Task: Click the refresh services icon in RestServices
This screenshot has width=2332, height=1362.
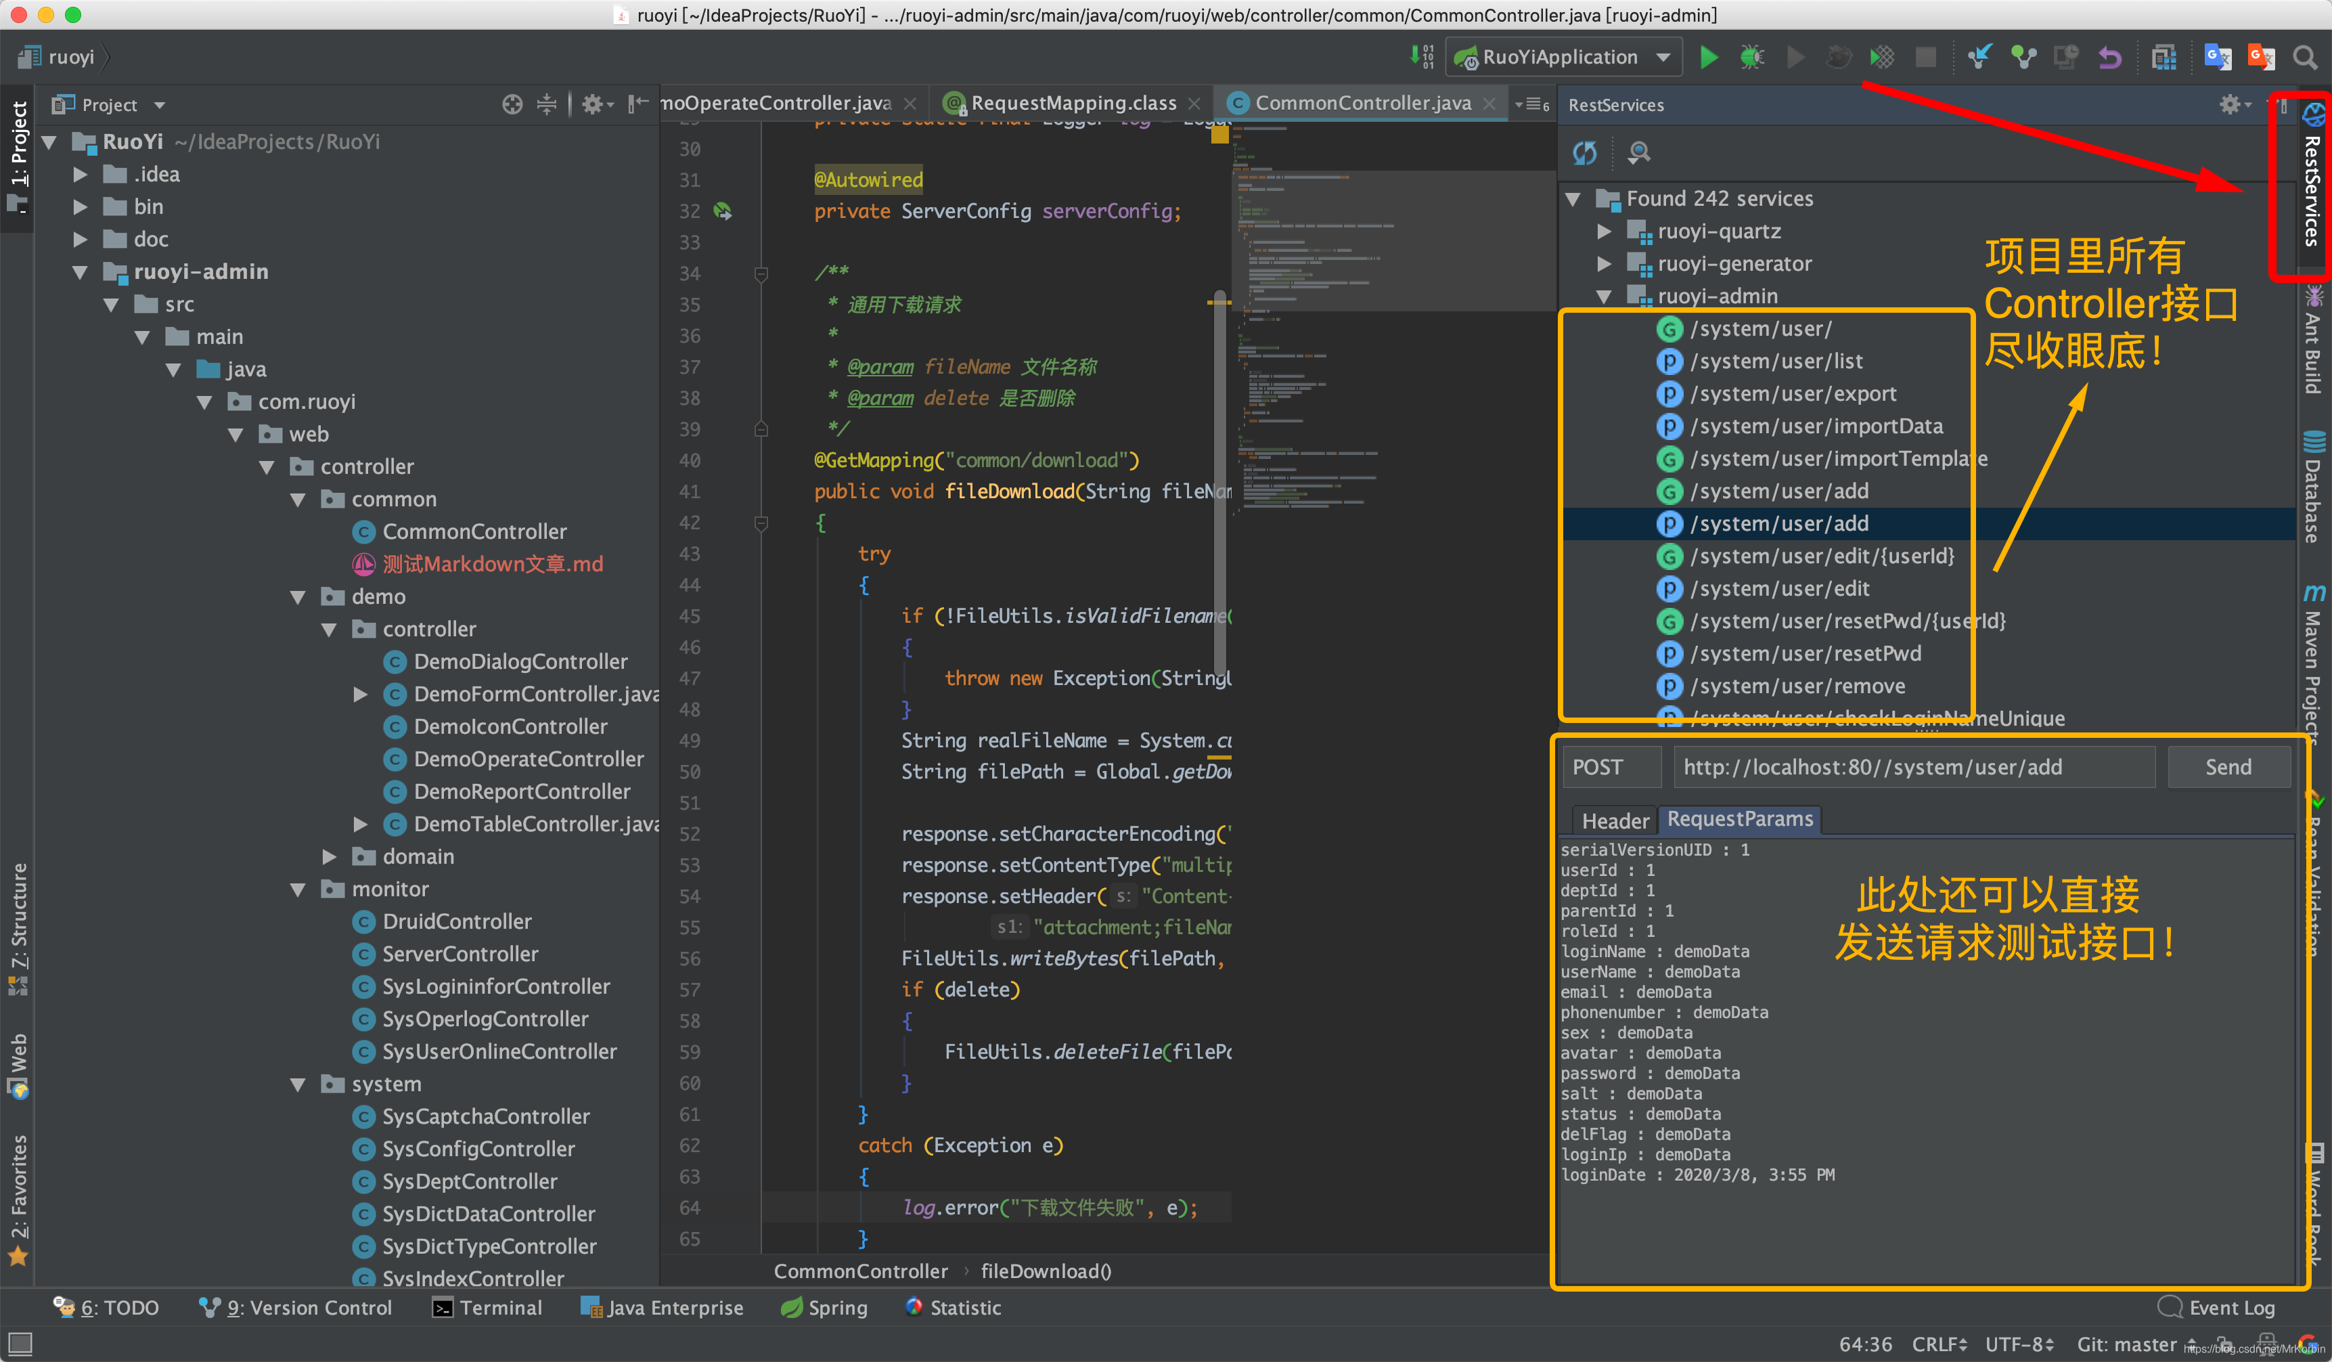Action: [x=1584, y=153]
